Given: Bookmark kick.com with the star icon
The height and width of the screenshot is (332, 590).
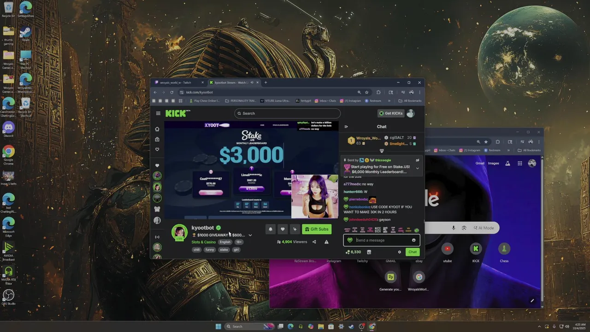Looking at the screenshot, I should [367, 92].
